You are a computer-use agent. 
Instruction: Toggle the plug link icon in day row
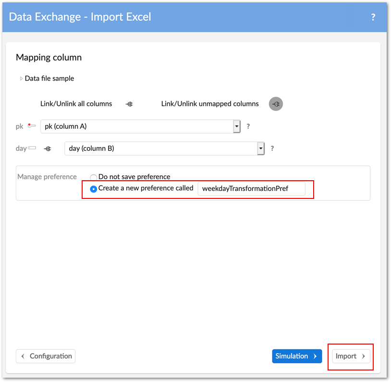pos(48,149)
